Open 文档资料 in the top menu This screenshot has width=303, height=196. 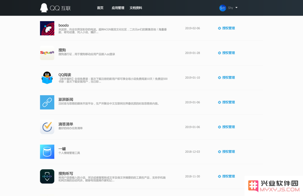tap(136, 8)
